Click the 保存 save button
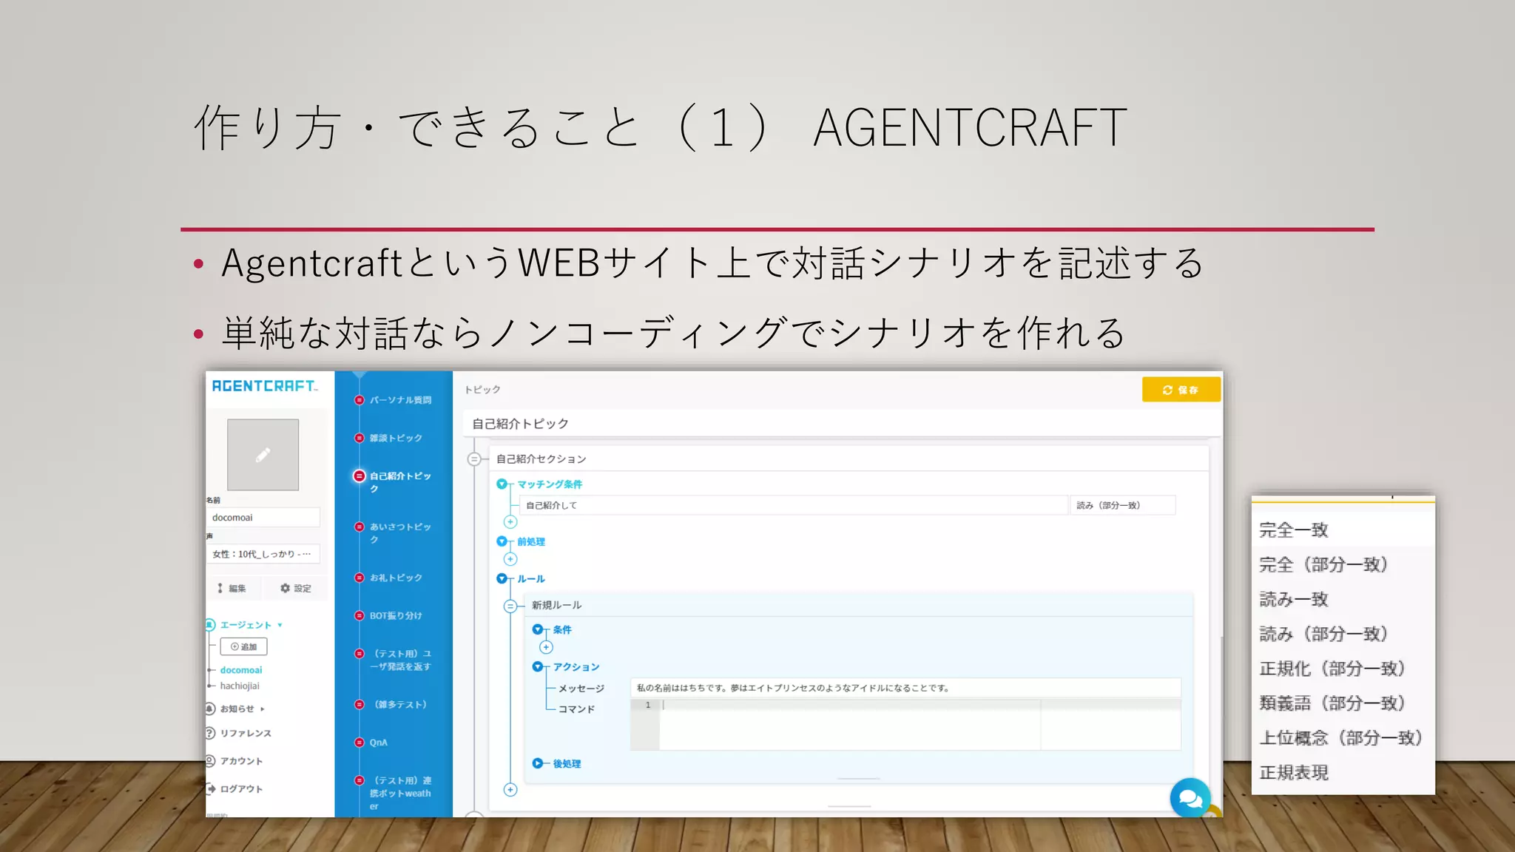1515x852 pixels. click(x=1181, y=390)
